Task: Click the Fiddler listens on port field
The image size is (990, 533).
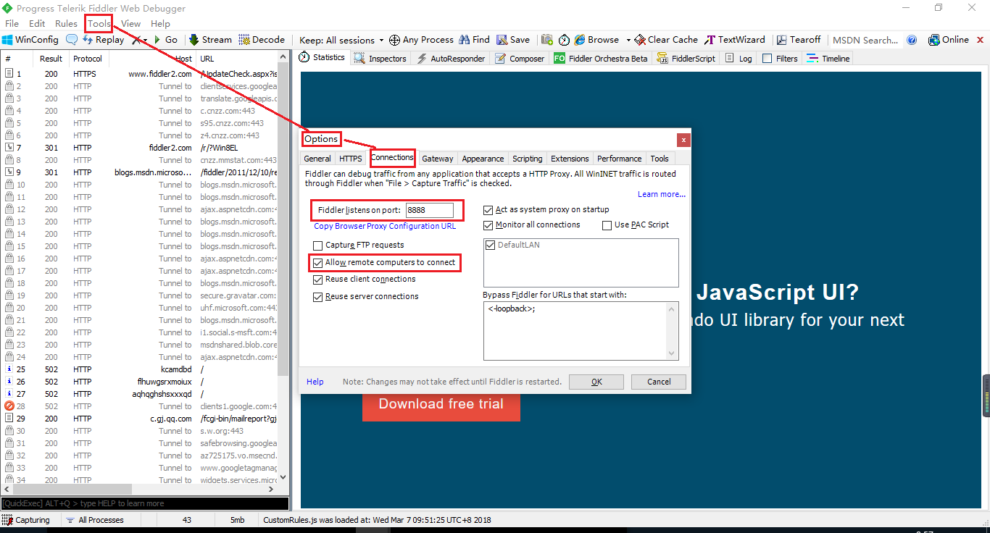Action: (429, 210)
